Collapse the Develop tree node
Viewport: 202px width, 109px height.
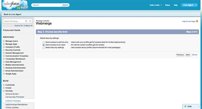pos(4,91)
